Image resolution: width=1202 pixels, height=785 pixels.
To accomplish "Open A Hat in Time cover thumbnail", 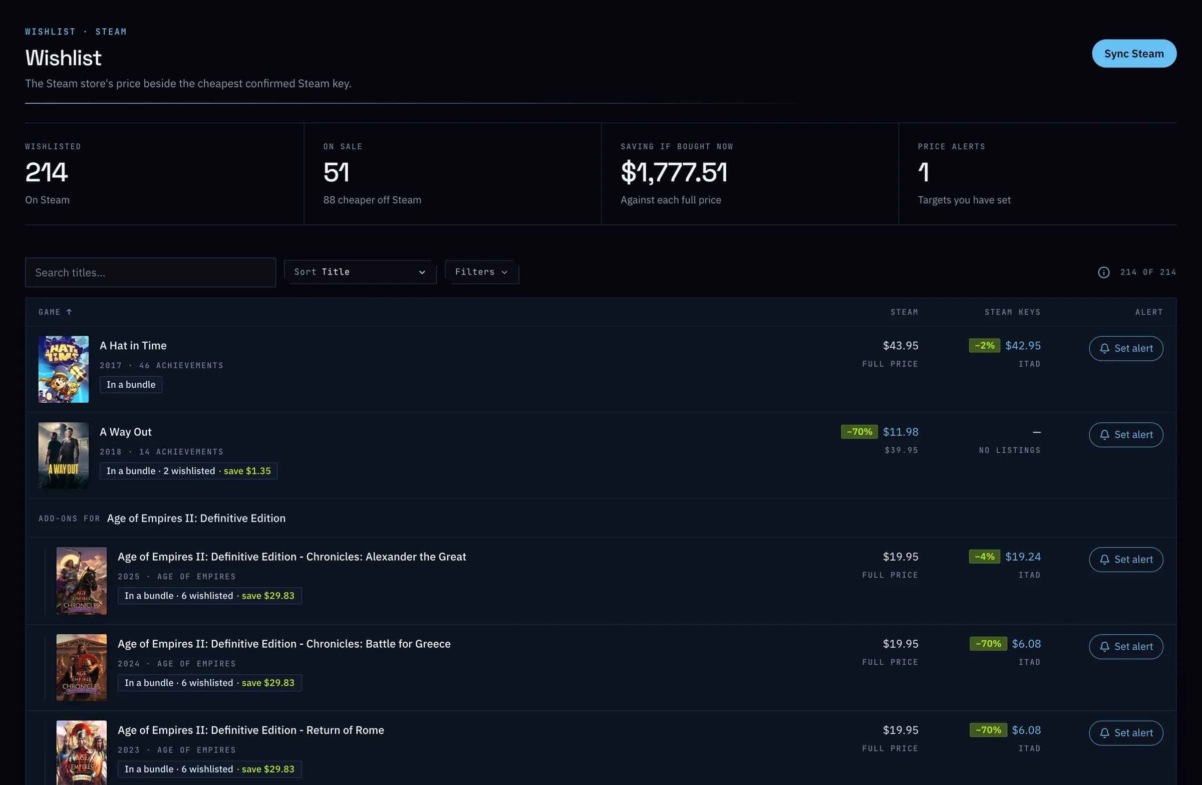I will [x=64, y=369].
